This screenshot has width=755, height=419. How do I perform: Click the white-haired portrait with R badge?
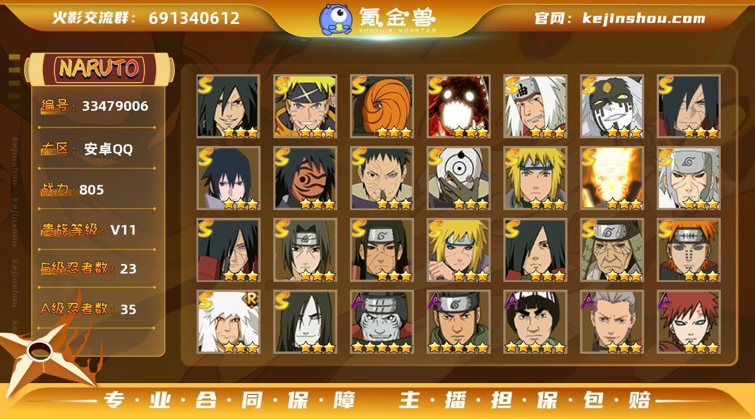click(x=228, y=322)
